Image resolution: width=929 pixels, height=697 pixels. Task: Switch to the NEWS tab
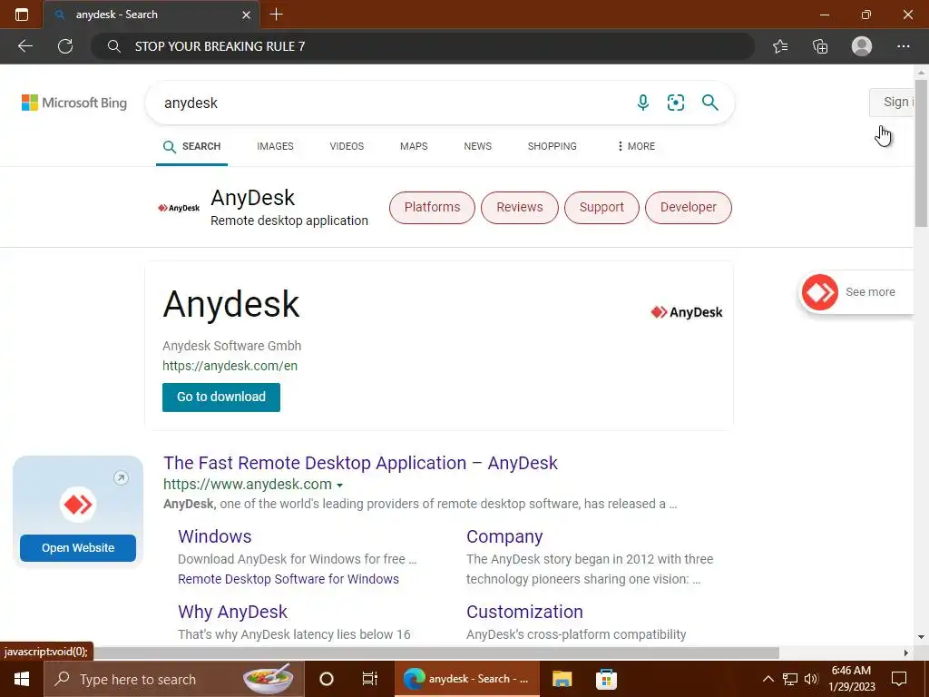[x=477, y=146]
